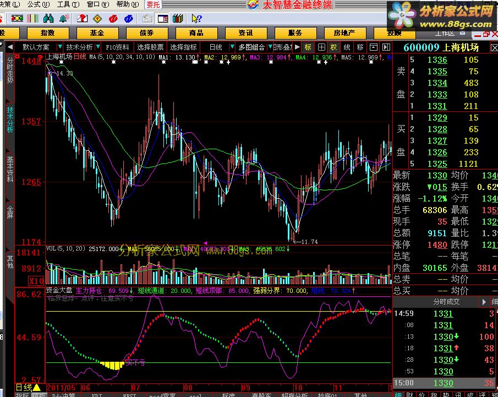
Task: Click the traffic-light indicator toolbar icon
Action: 17,18
